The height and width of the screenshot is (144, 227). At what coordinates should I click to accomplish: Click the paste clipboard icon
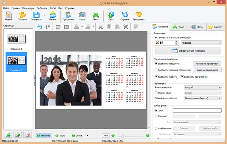(117, 27)
